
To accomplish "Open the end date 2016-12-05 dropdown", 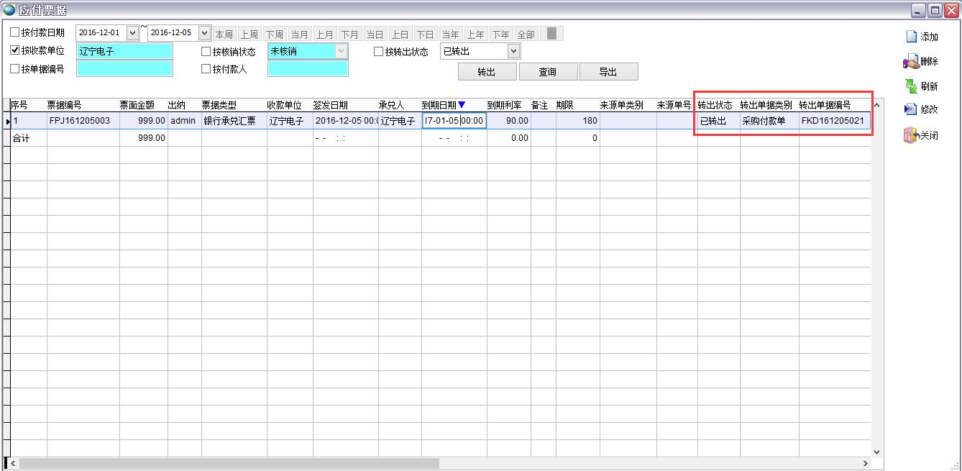I will coord(204,33).
